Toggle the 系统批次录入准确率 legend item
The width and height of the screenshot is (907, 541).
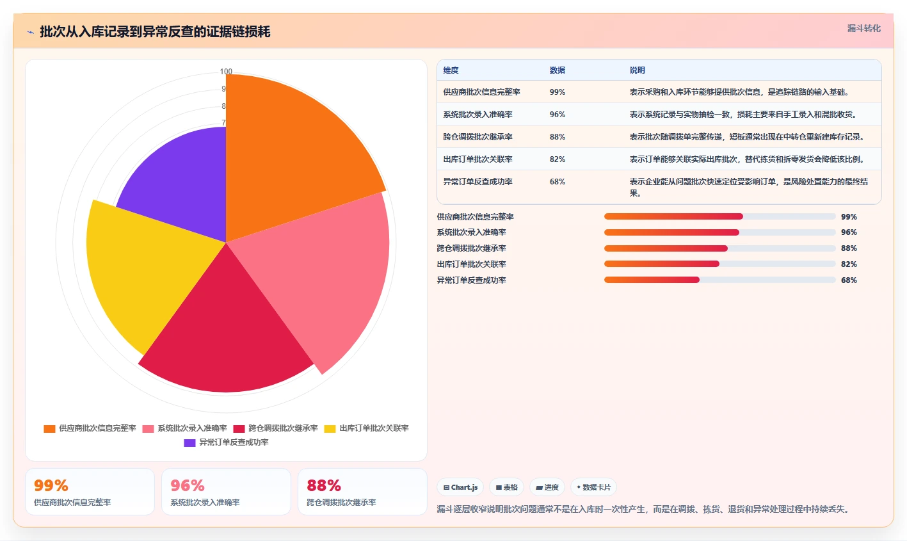184,428
